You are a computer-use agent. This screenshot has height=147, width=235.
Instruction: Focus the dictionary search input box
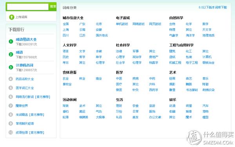click(x=28, y=7)
